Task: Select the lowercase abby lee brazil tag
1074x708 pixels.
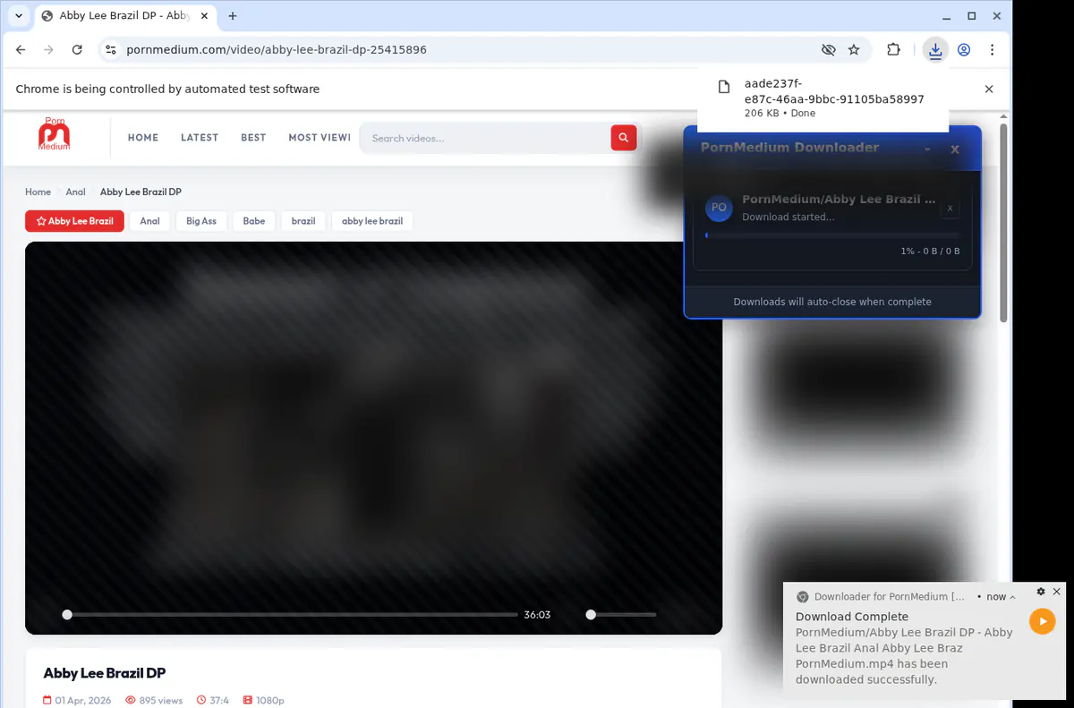Action: click(372, 221)
